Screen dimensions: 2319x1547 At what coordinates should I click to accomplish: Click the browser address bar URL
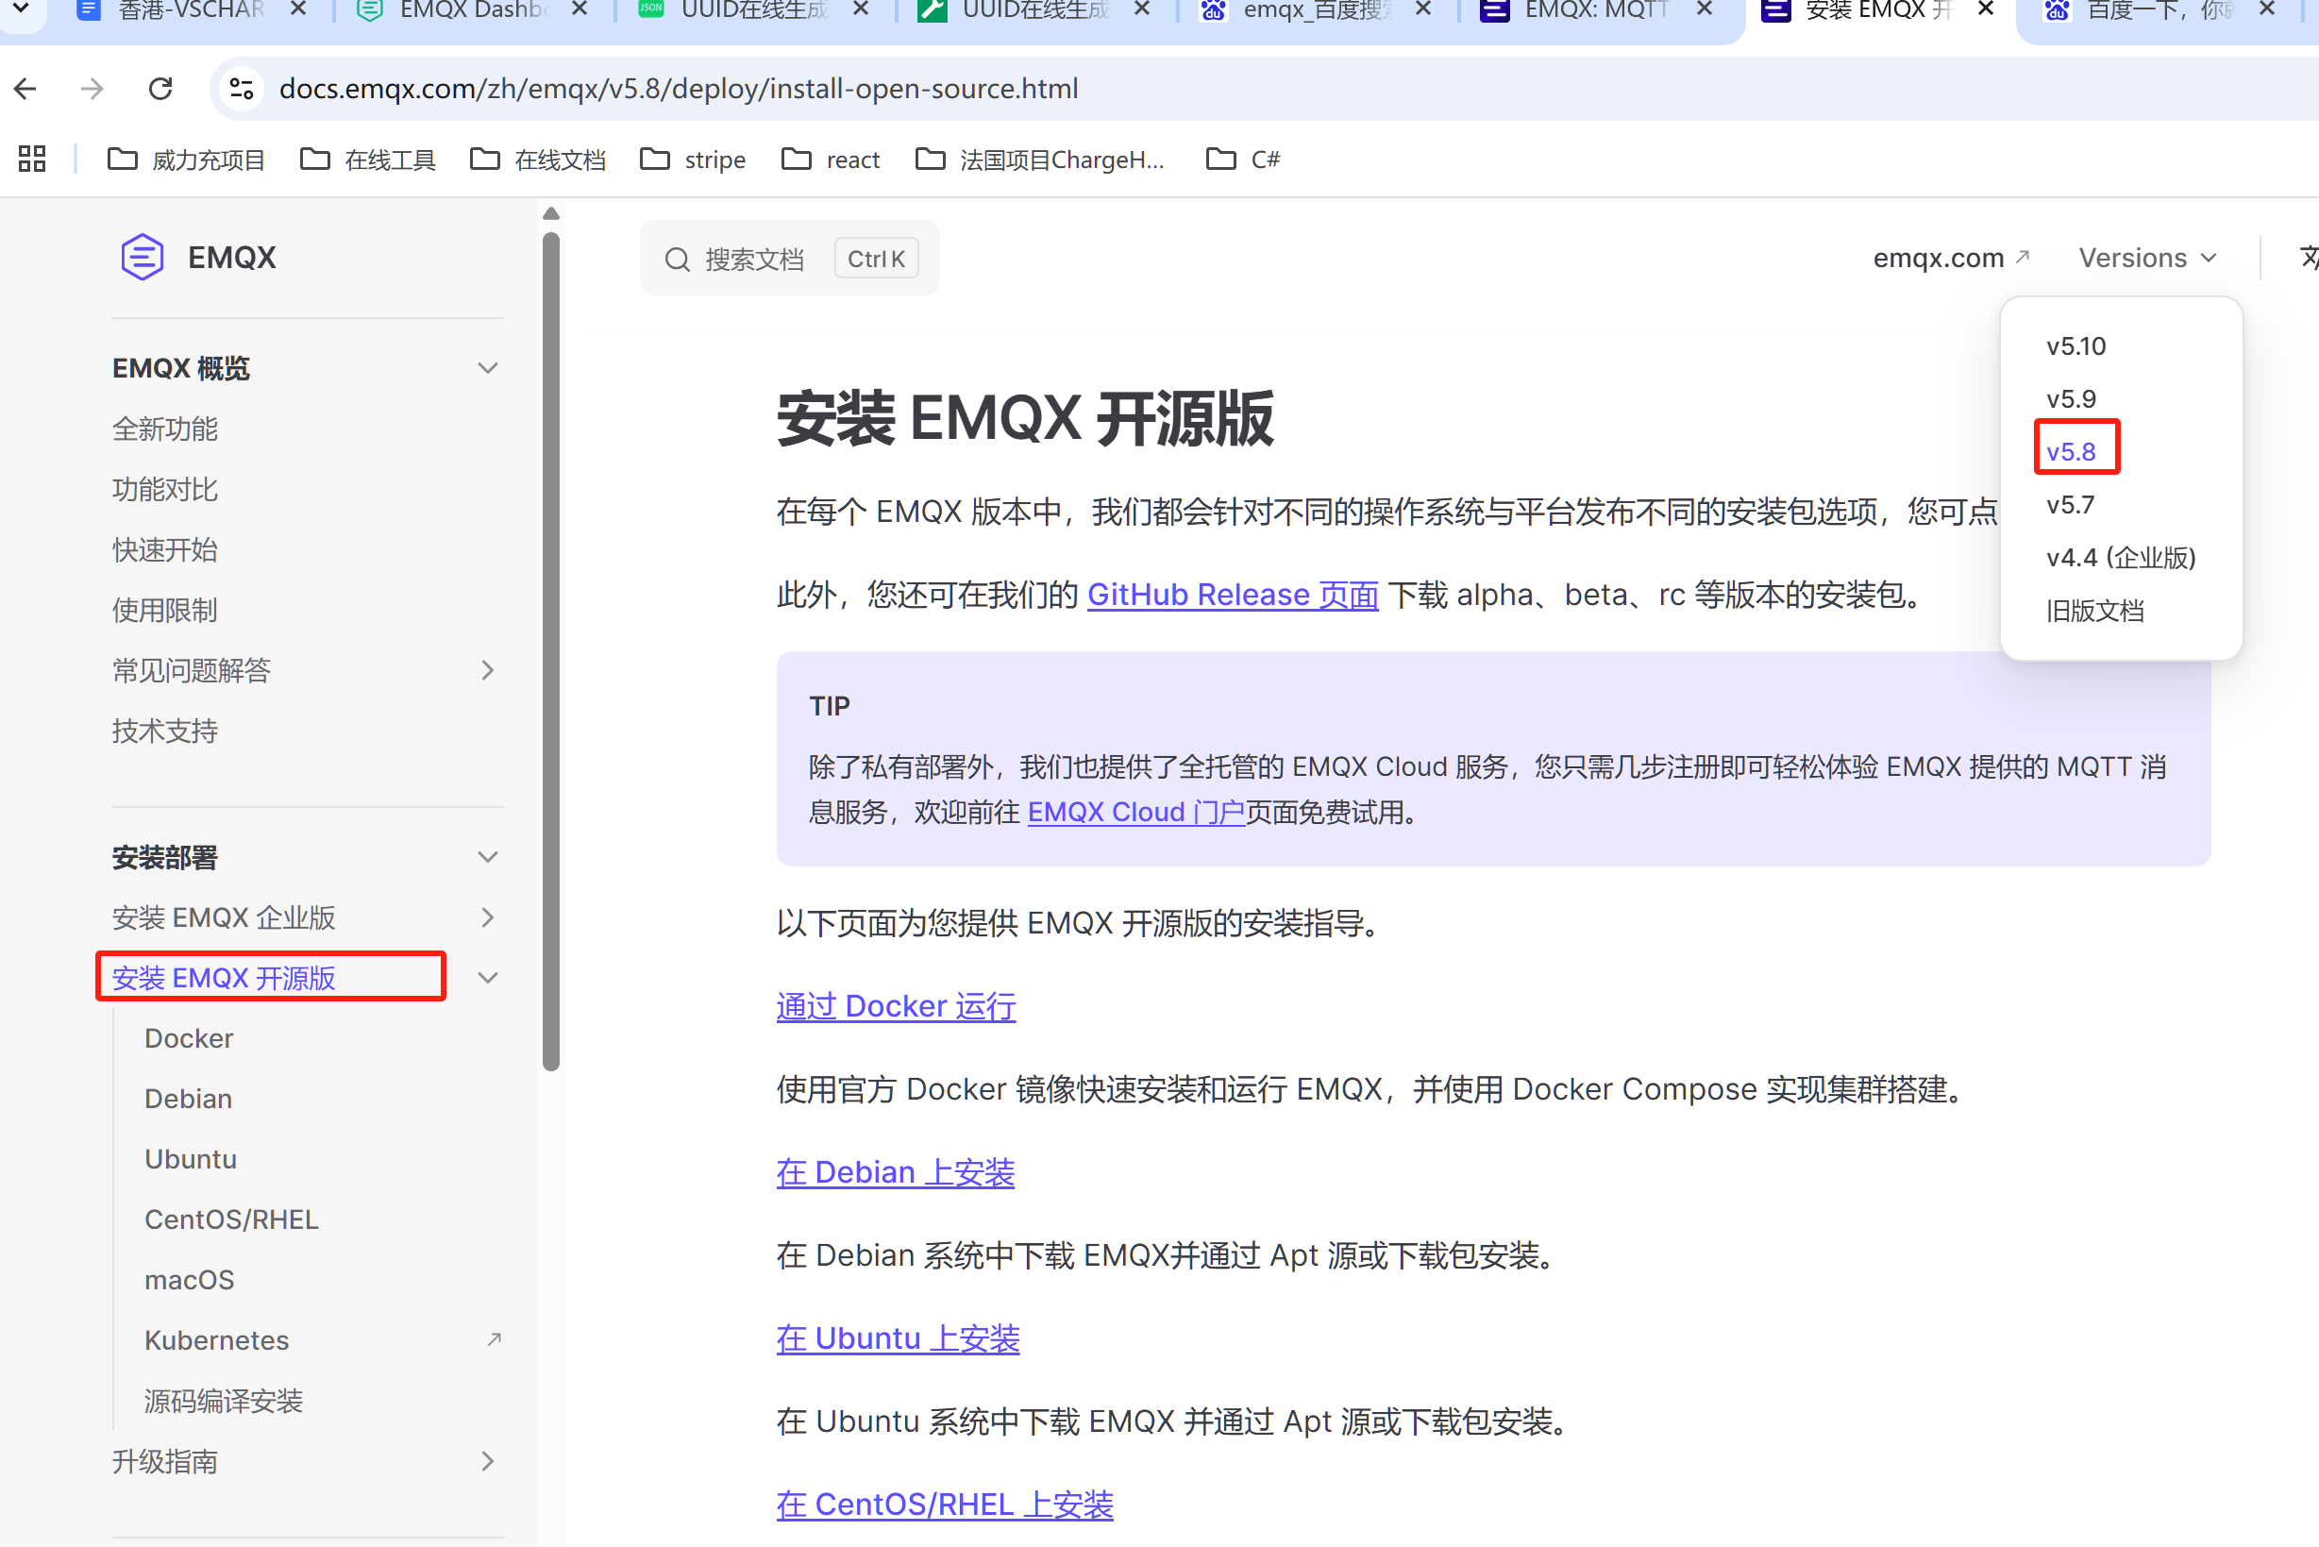tap(679, 89)
